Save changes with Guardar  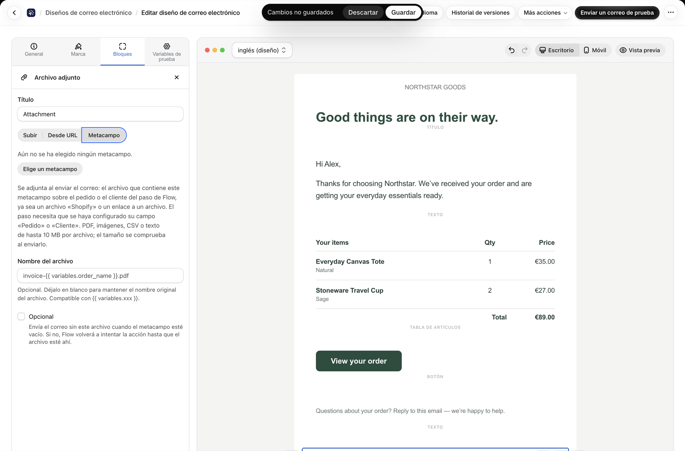(x=403, y=12)
